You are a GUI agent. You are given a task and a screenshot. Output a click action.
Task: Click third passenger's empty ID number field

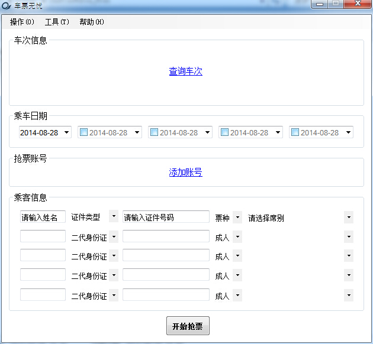tap(166, 274)
